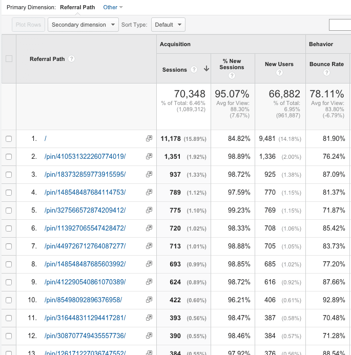Click help icon under New Users header
The image size is (351, 355).
pos(279,73)
